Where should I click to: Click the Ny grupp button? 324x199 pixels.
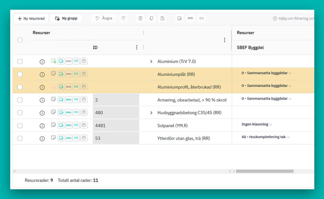[x=66, y=19]
